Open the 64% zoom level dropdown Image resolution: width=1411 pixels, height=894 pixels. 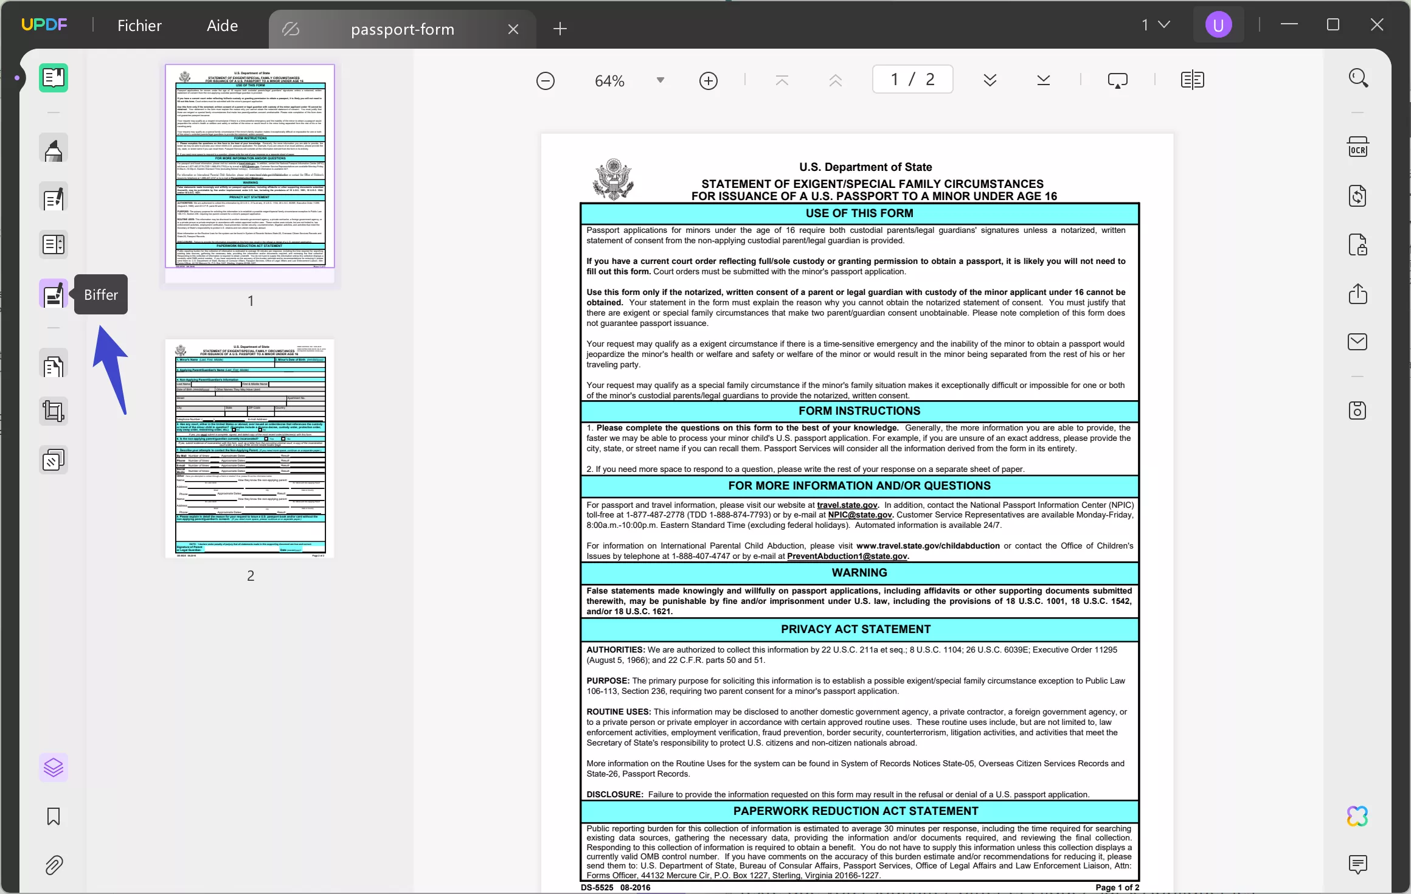click(x=660, y=80)
